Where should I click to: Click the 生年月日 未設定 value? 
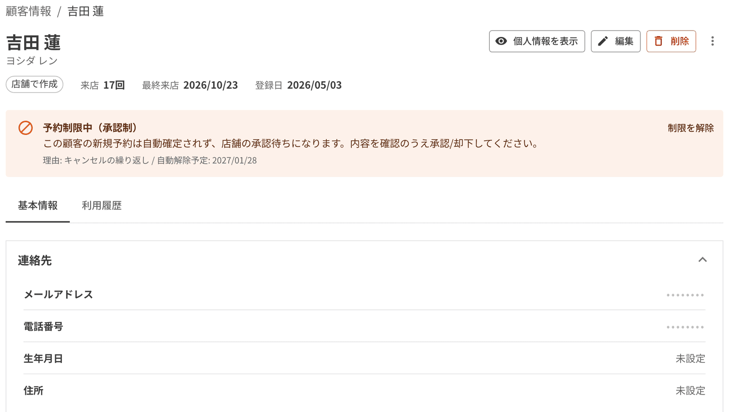point(690,359)
